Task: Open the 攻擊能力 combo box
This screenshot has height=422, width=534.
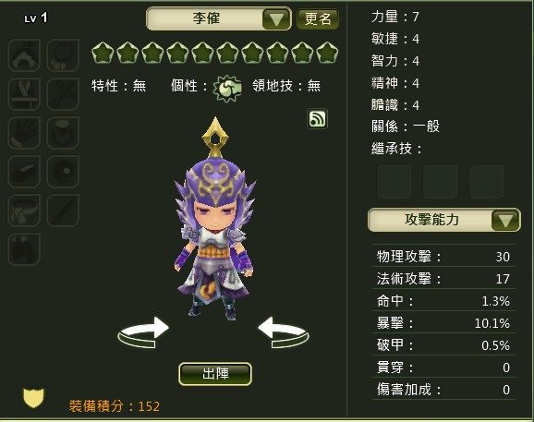Action: [x=443, y=220]
